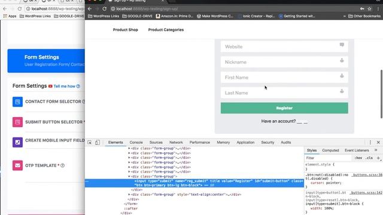383x215 pixels.
Task: Toggle .cls class editor
Action: click(369, 158)
